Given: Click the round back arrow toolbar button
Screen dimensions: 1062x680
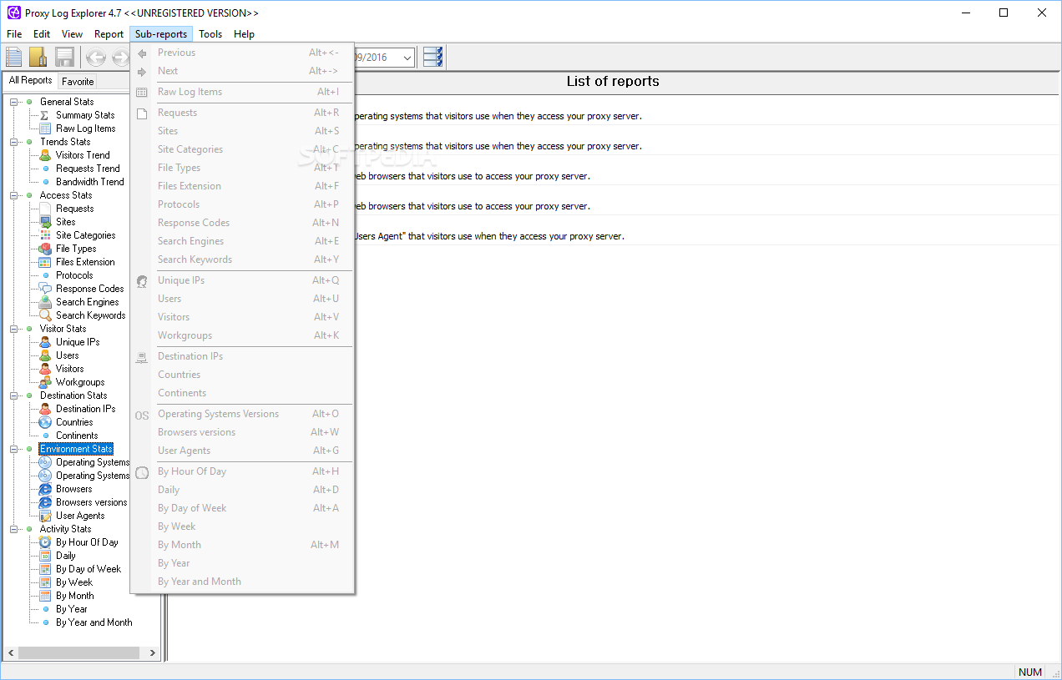Looking at the screenshot, I should [96, 58].
